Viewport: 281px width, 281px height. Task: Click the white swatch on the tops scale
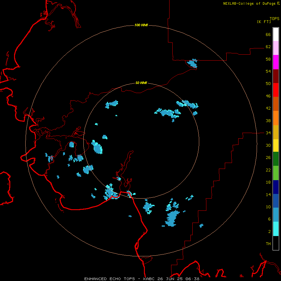276,34
